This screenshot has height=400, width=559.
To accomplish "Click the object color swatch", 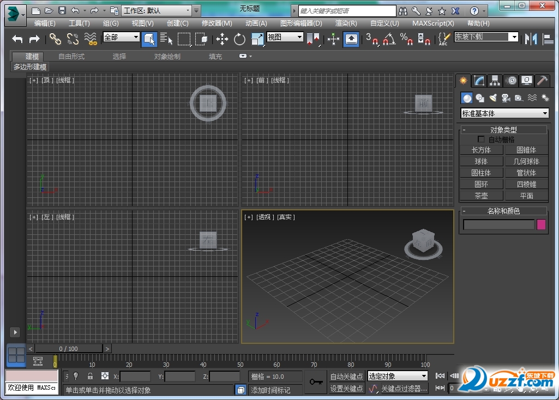I will (540, 224).
